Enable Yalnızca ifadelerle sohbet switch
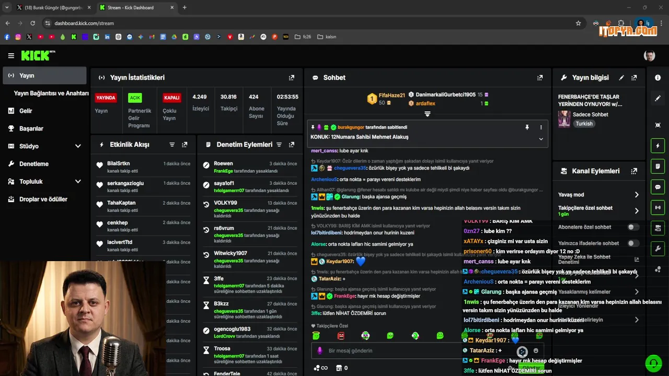The height and width of the screenshot is (376, 669). click(x=633, y=243)
